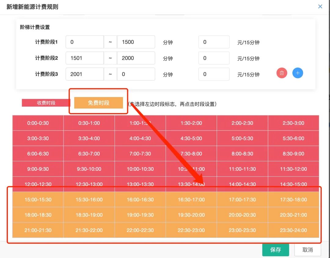The image size is (330, 258).
Task: Toggle time slot 4:30-5:00
Action: [191, 138]
